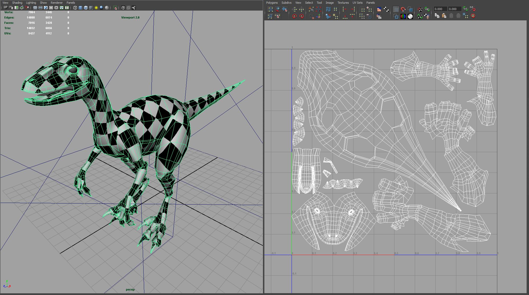Toggle the Film Gate display
Image resolution: width=529 pixels, height=295 pixels.
[x=40, y=8]
